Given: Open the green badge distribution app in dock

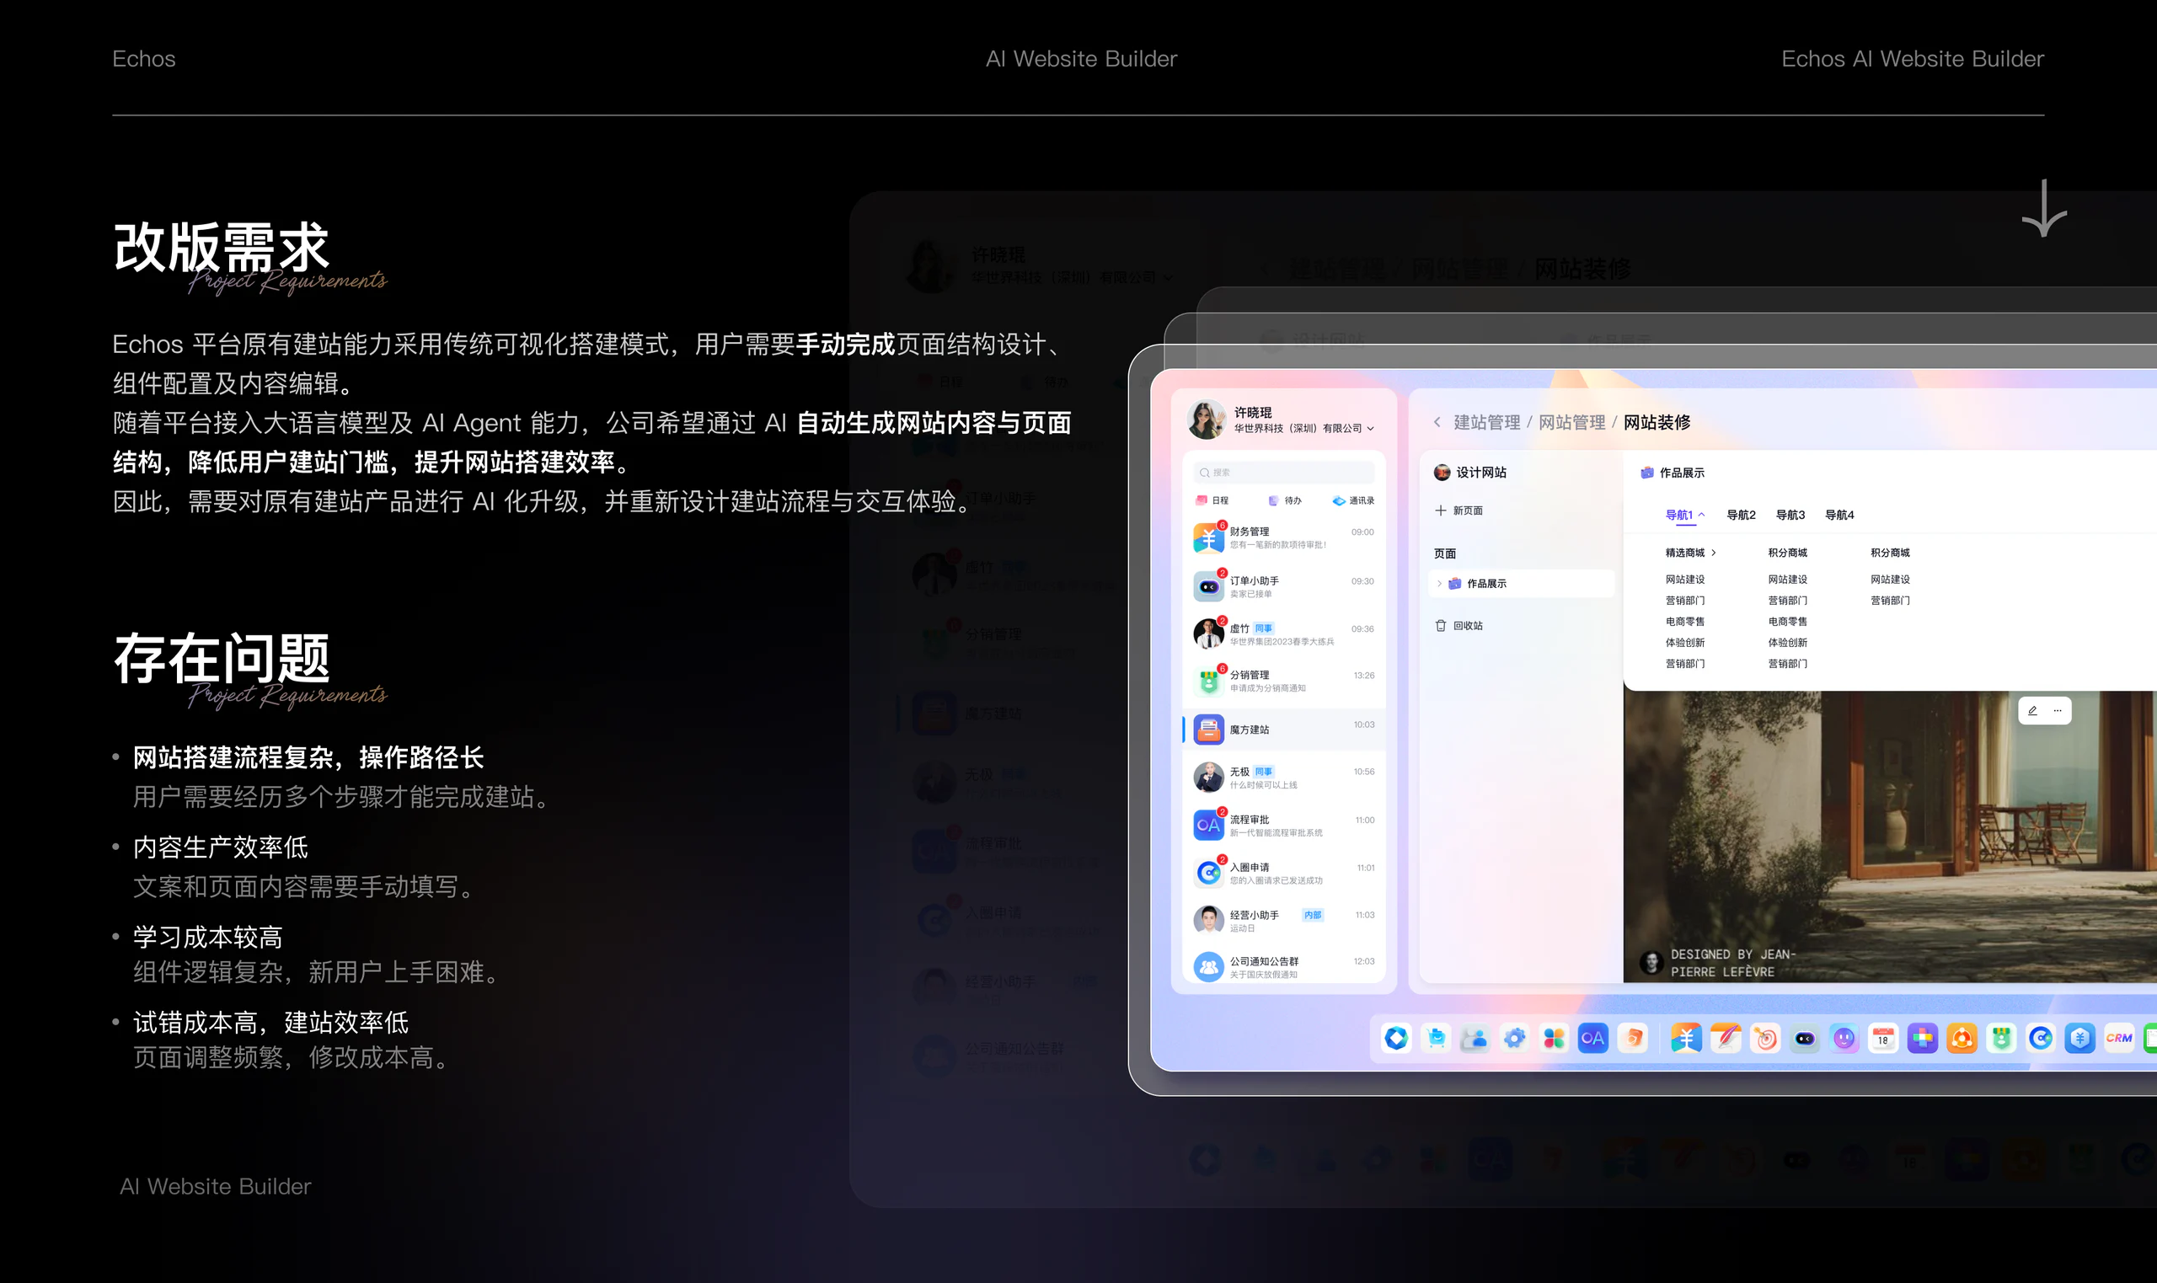Looking at the screenshot, I should click(2001, 1039).
